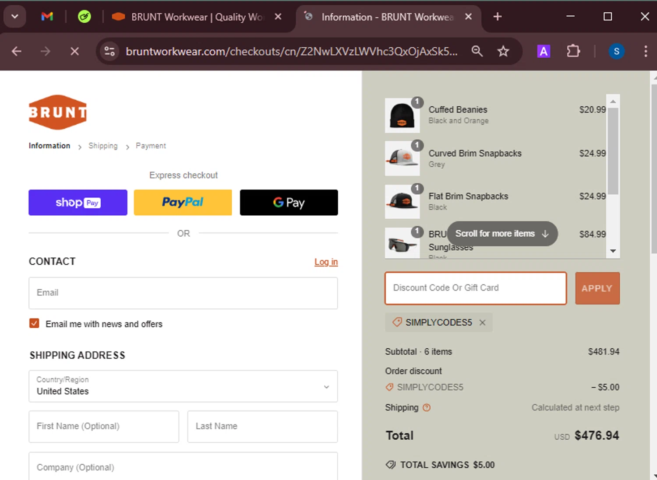The height and width of the screenshot is (480, 657).
Task: Focus the Company (Optional) field
Action: pyautogui.click(x=183, y=466)
